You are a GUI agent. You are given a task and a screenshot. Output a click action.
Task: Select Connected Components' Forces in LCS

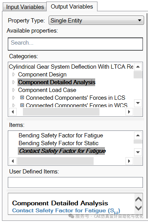[75, 98]
